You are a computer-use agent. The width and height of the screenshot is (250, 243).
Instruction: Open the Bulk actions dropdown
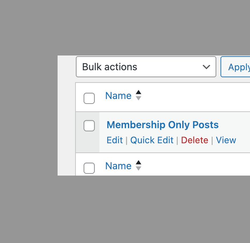tap(146, 67)
